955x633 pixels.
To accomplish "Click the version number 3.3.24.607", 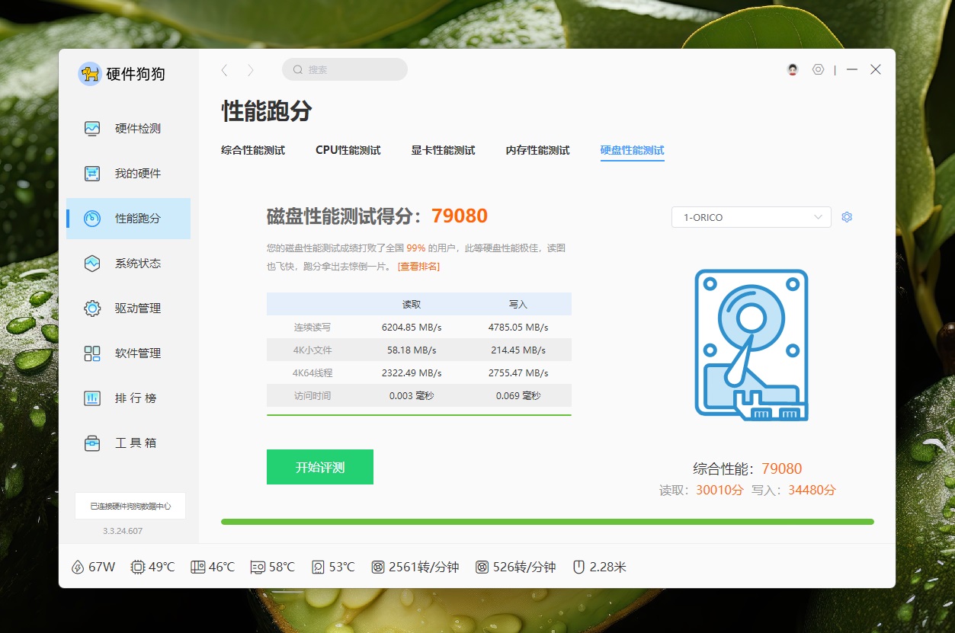I will pos(123,531).
